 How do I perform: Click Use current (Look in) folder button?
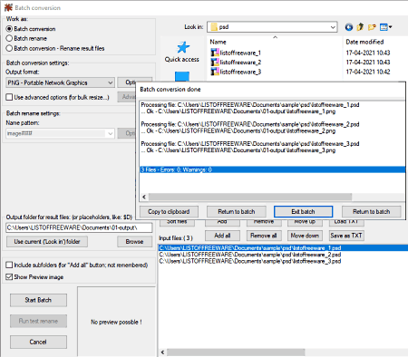(47, 242)
